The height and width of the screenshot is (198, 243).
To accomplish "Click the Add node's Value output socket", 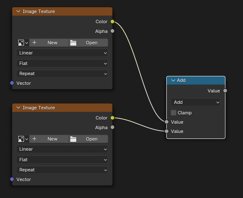I will coord(225,91).
